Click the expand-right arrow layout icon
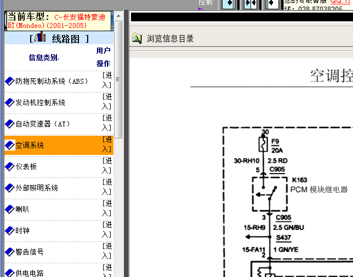Viewport: 353px width, 277px height. pos(228,4)
